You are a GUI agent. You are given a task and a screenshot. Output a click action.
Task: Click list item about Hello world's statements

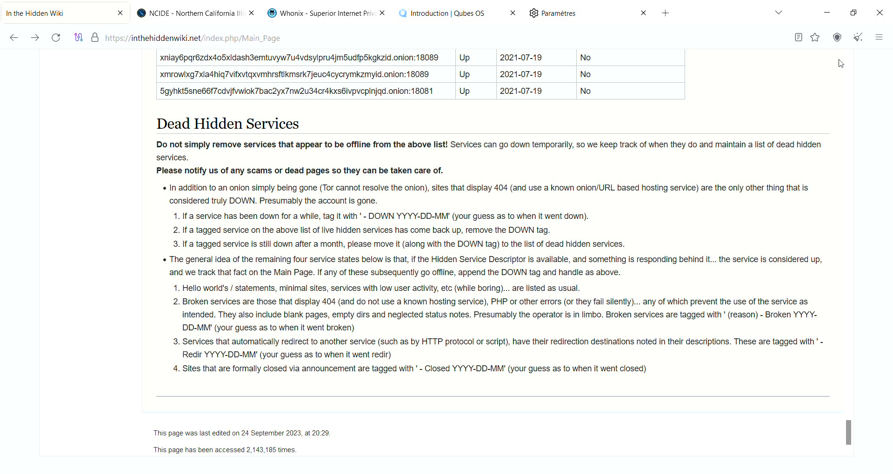pyautogui.click(x=381, y=288)
